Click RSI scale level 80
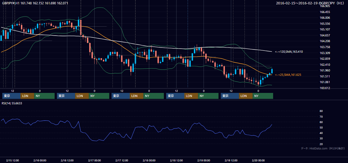Image resolution: width=348 pixels, height=163 pixels. pyautogui.click(x=321, y=111)
